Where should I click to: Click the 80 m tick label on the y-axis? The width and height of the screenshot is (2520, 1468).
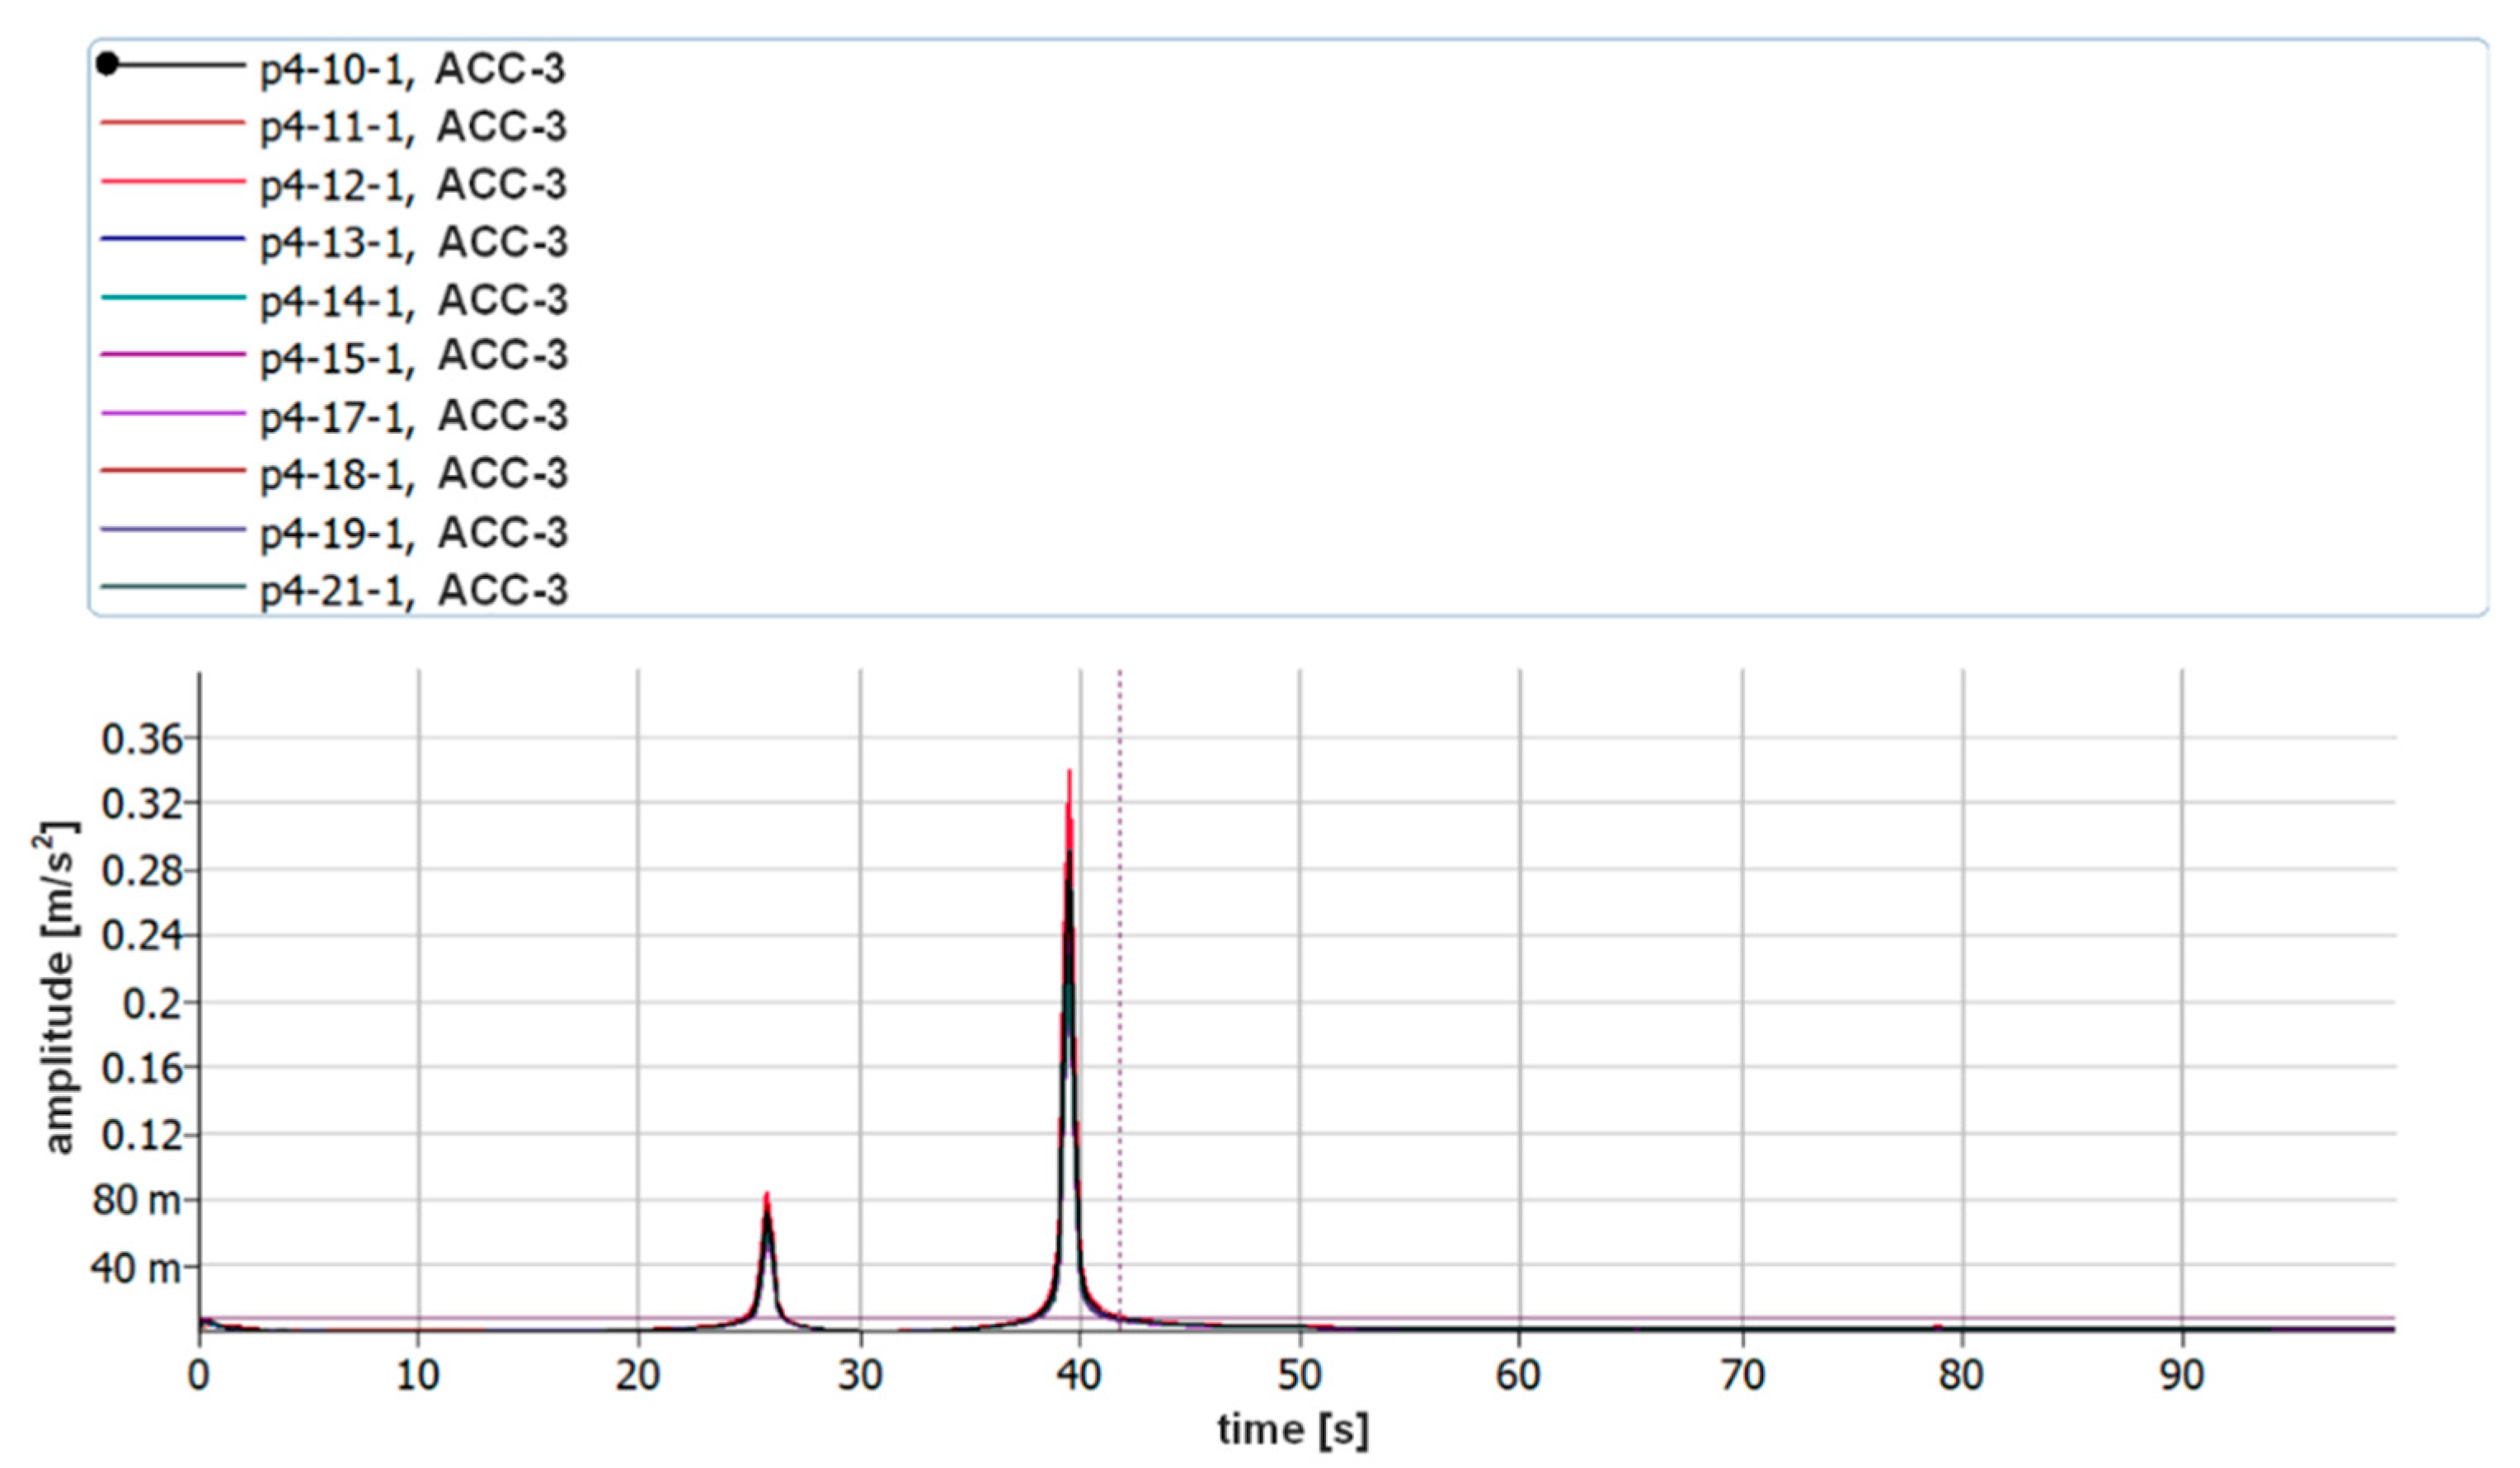pyautogui.click(x=136, y=1199)
